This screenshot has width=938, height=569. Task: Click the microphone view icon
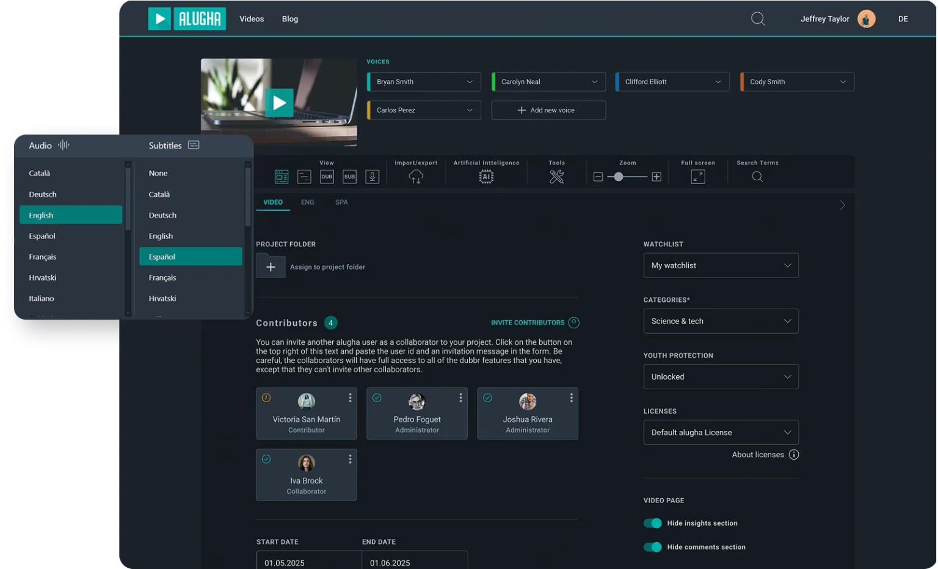click(372, 177)
